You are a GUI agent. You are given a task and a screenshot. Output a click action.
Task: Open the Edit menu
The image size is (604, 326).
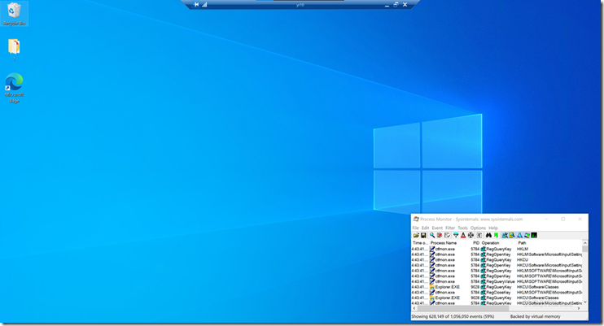425,228
